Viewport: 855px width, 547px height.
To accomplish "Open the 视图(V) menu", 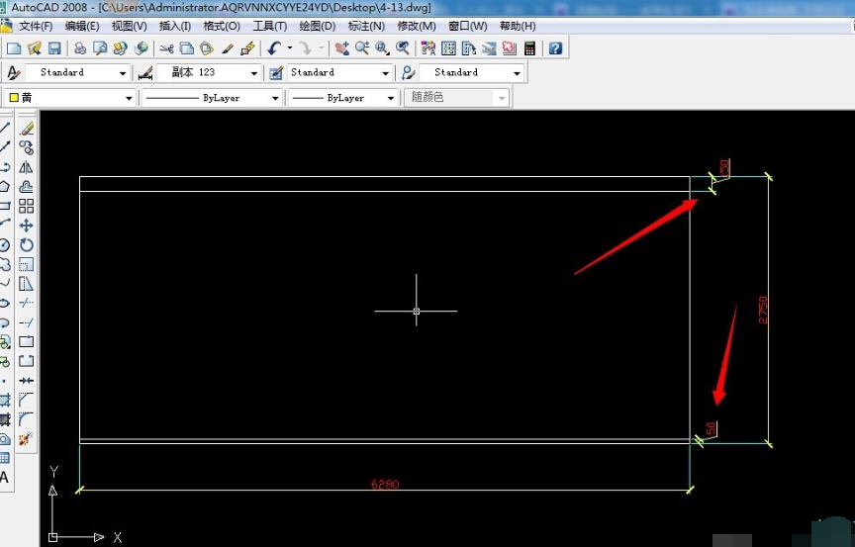I will (130, 26).
